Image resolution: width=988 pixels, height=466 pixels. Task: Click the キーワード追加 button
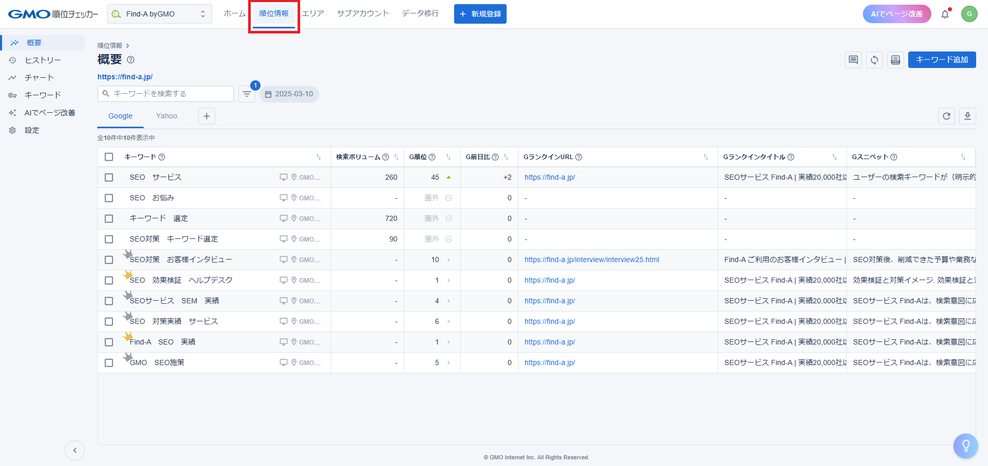(942, 60)
